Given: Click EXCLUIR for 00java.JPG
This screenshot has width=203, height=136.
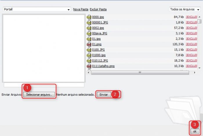Looking at the screenshot, I should [191, 33].
